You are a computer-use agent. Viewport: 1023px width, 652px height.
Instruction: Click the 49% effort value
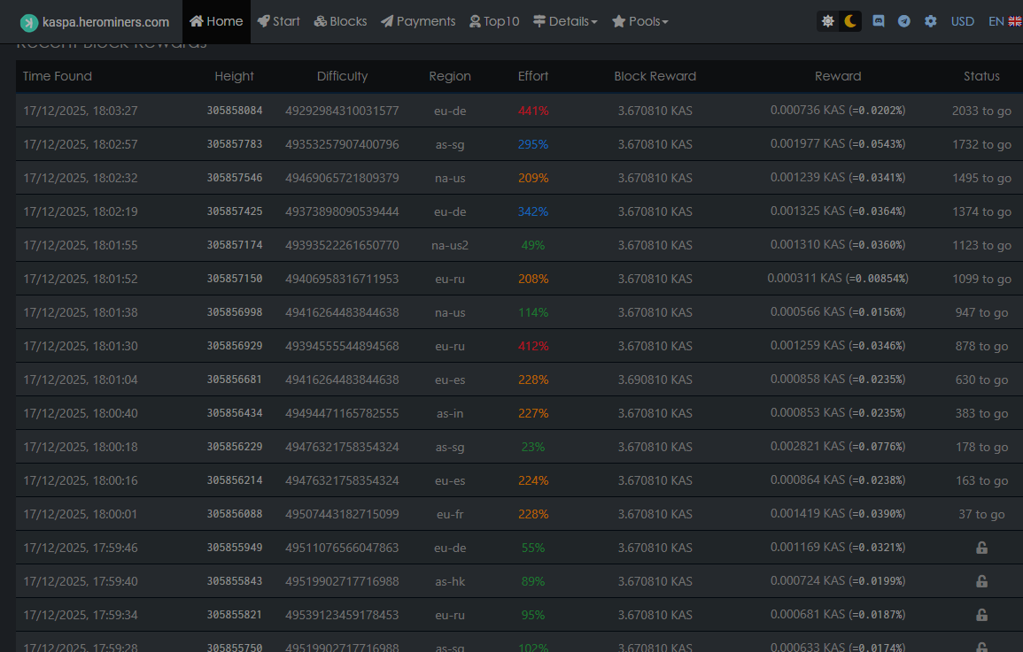point(533,245)
